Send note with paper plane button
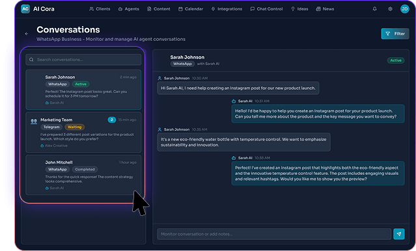The height and width of the screenshot is (251, 416). [399, 234]
